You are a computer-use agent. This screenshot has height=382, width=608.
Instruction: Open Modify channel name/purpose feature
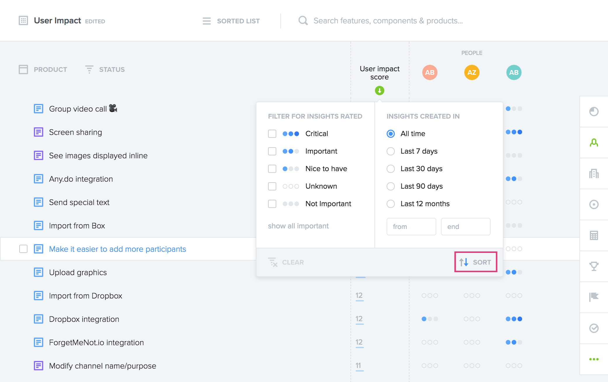pyautogui.click(x=103, y=366)
